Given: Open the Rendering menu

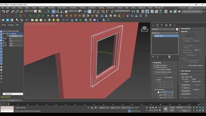Looking at the screenshot, I should (x=73, y=8).
